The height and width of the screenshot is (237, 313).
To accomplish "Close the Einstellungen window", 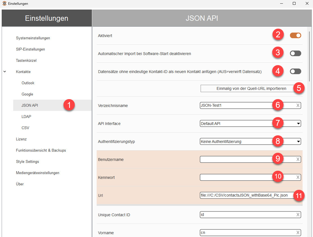I will (307, 3).
